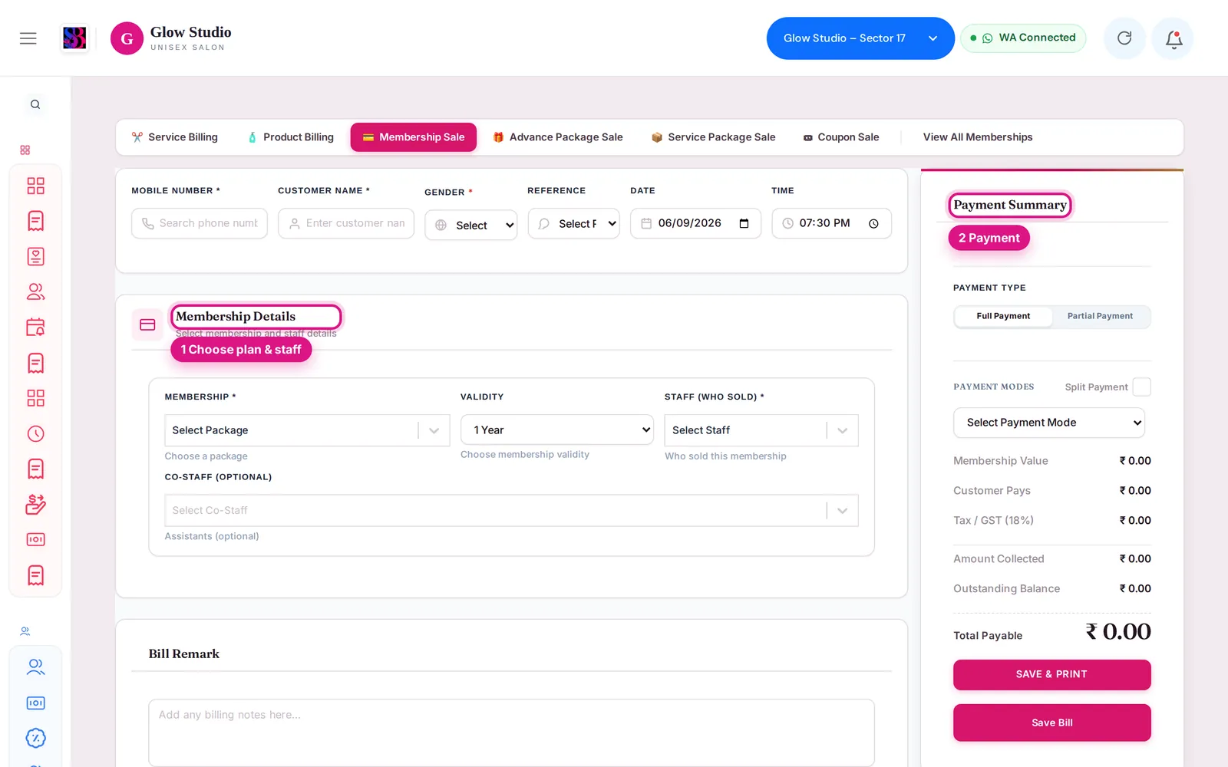Switch to the Product Billing tab
The width and height of the screenshot is (1228, 767).
[x=291, y=137]
